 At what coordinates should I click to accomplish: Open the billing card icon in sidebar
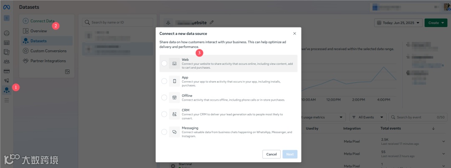point(7,71)
